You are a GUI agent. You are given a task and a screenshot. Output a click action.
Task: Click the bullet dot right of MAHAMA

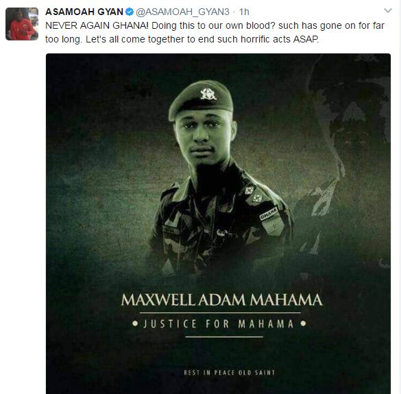point(303,323)
